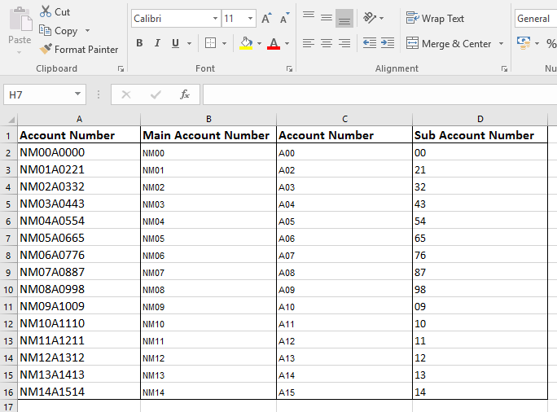Click the Orientation text angle icon
The width and height of the screenshot is (557, 412).
[x=370, y=18]
